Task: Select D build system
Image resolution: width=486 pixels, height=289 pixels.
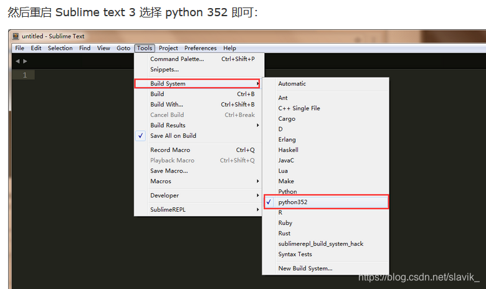Action: pyautogui.click(x=326, y=129)
